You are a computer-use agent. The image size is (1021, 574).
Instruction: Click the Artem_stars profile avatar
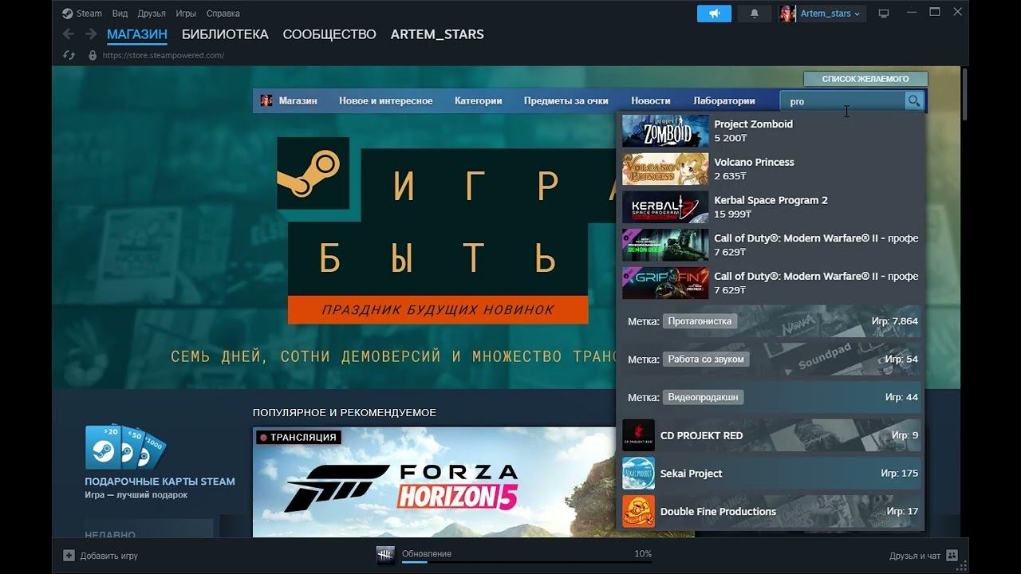point(787,14)
